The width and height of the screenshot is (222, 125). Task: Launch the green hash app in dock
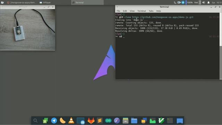click(x=45, y=121)
